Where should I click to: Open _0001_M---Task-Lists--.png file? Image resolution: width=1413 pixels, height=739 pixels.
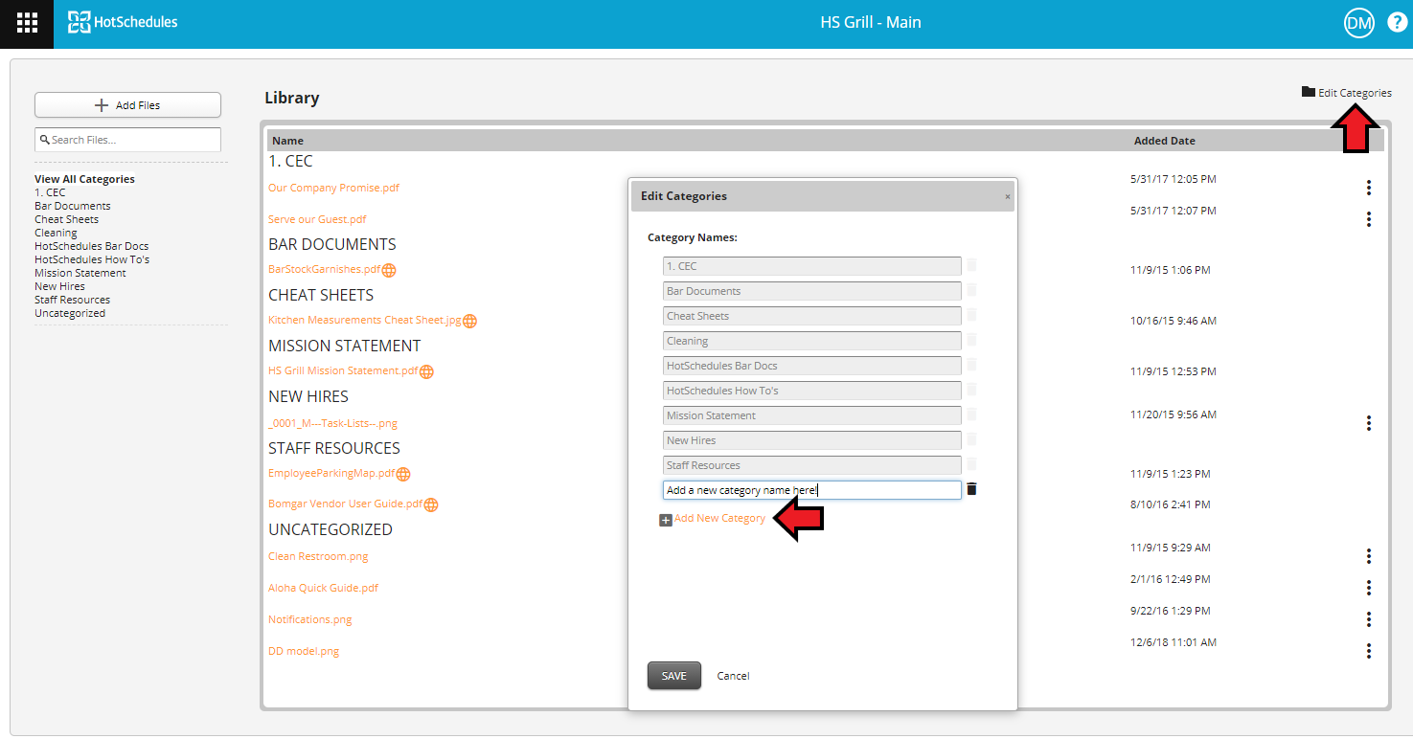tap(332, 422)
